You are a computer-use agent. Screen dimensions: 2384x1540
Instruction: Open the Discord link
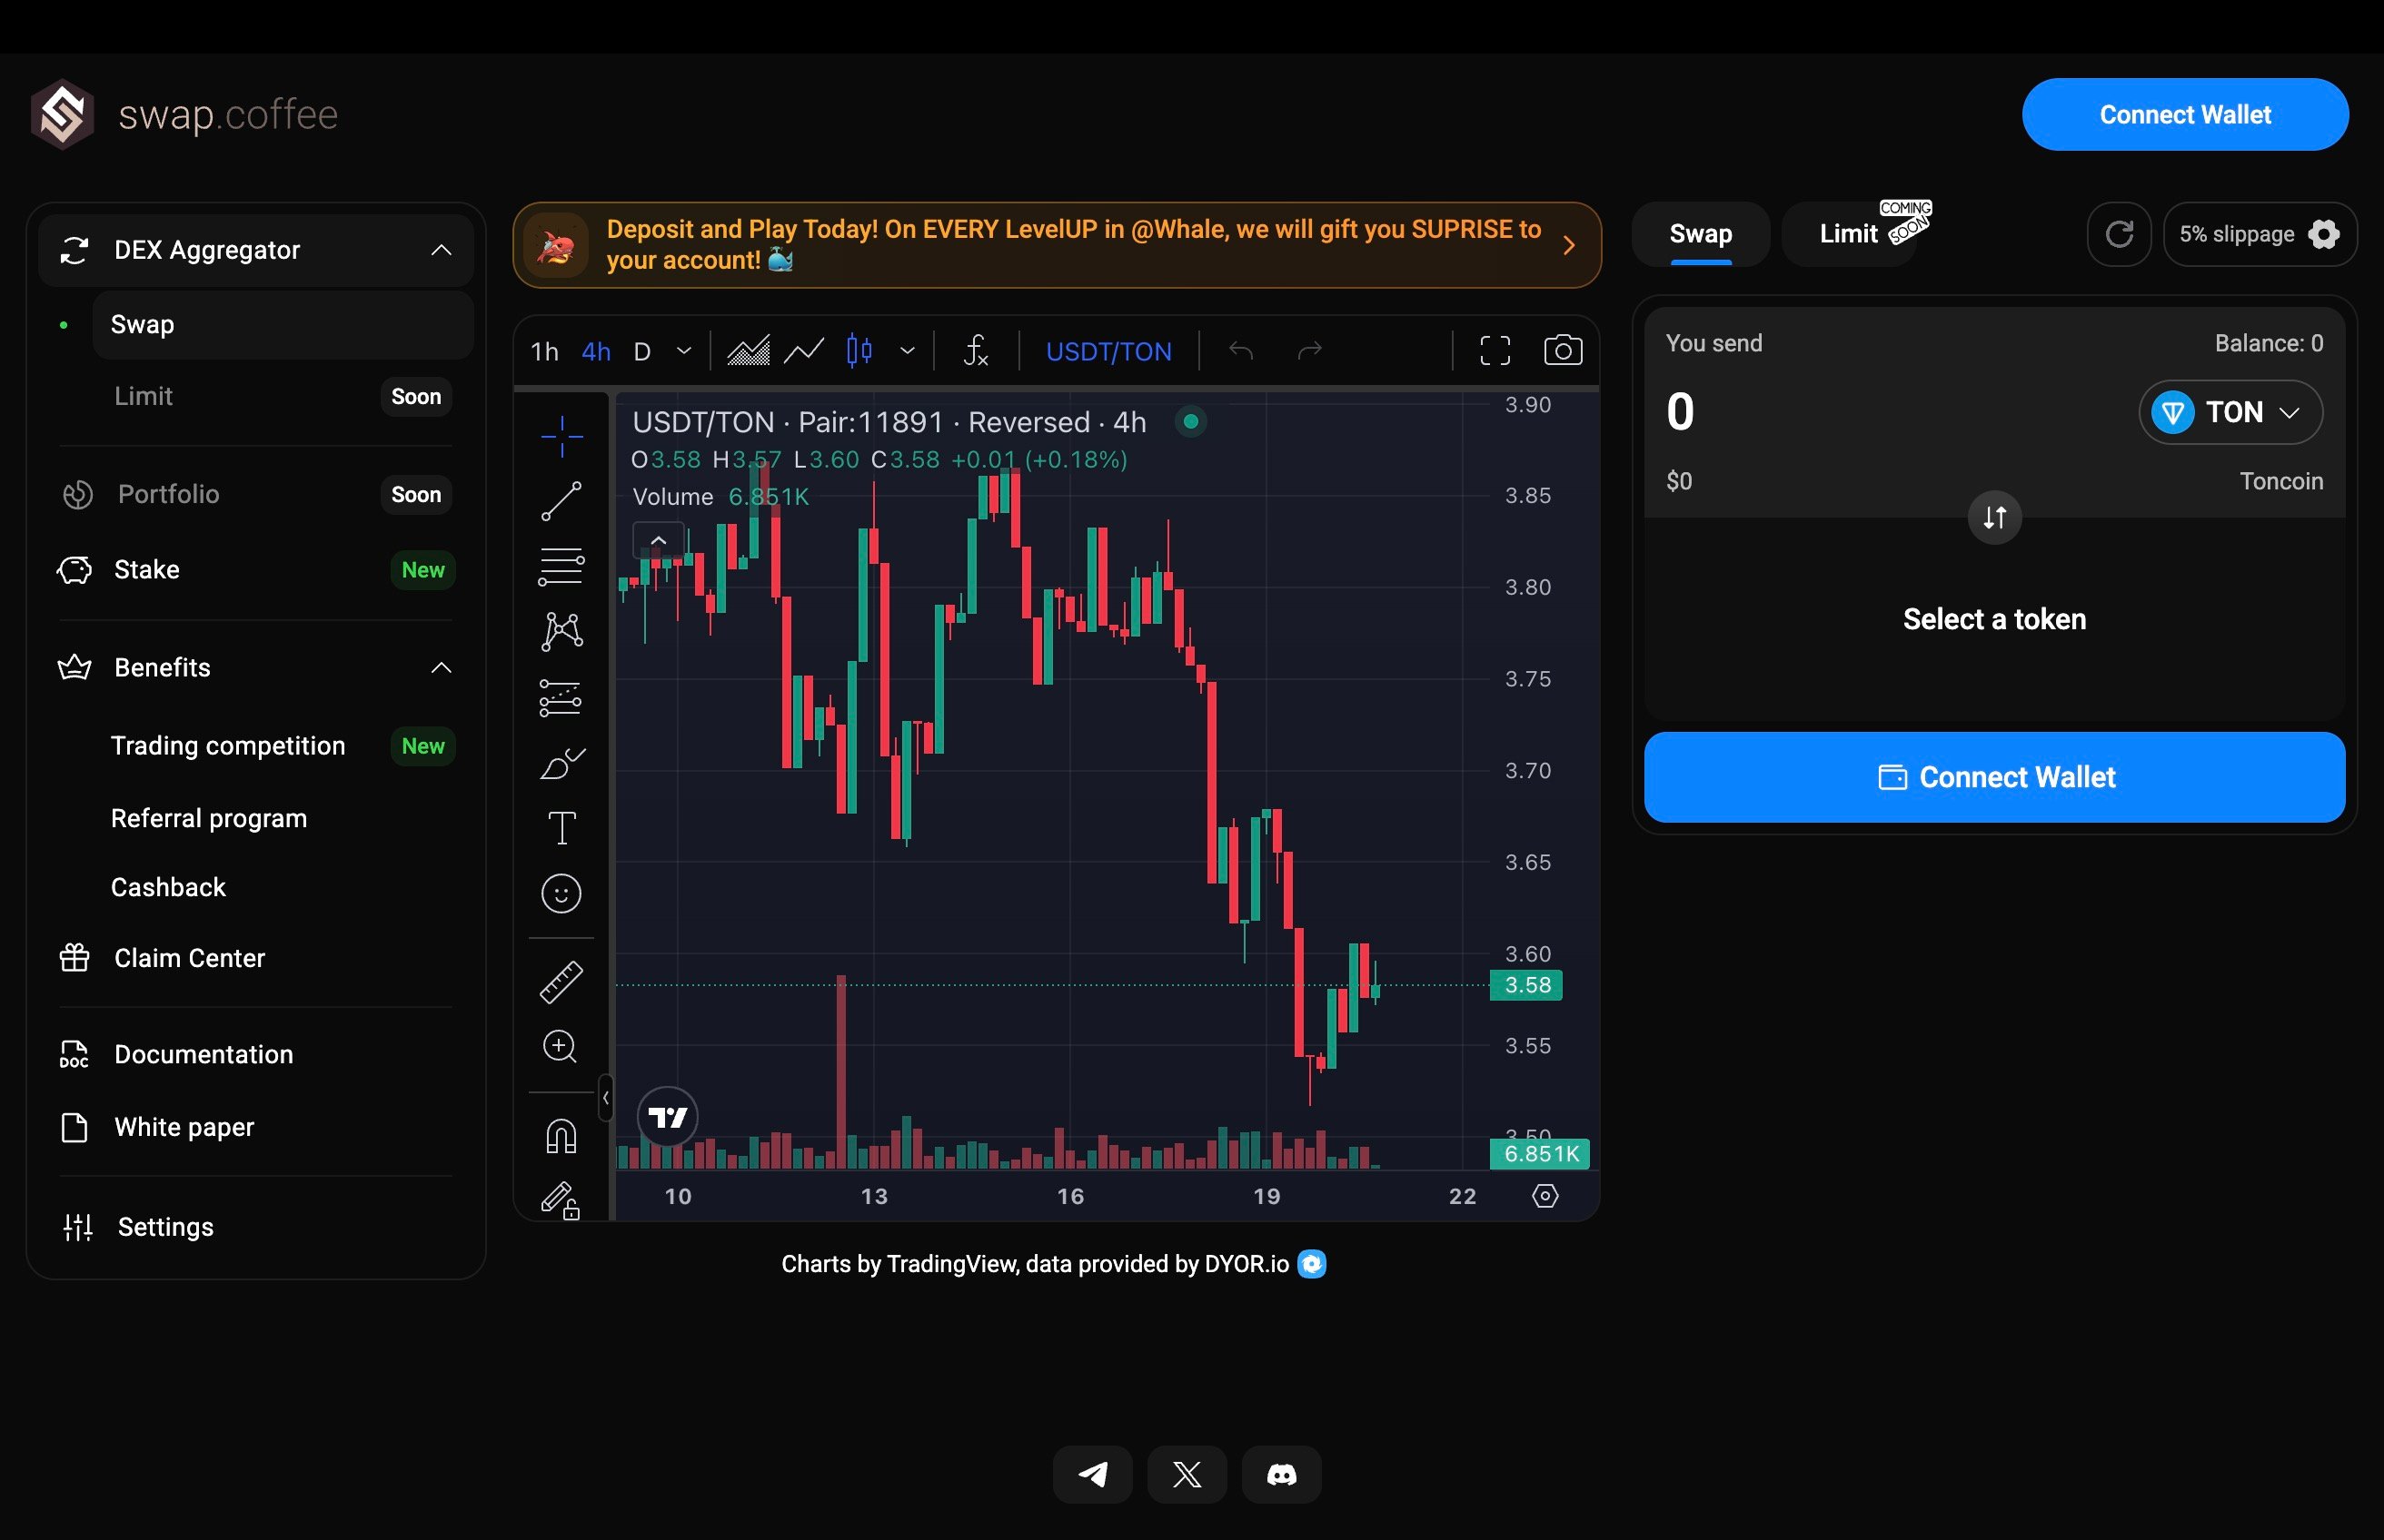(1282, 1474)
